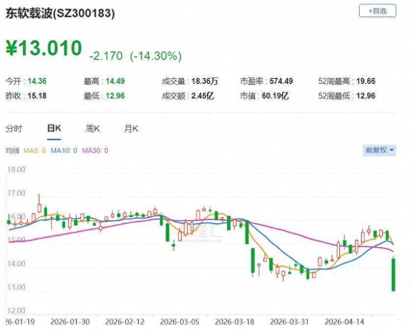Open the 周K weekly chart tab
The width and height of the screenshot is (413, 331).
coord(93,128)
